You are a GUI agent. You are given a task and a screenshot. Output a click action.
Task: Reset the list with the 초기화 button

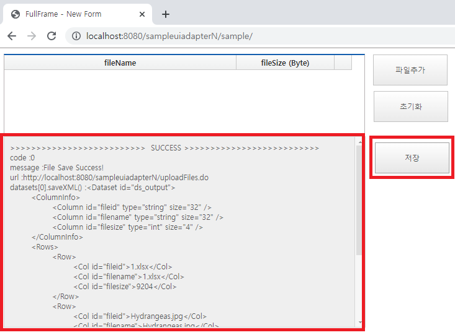click(x=410, y=107)
